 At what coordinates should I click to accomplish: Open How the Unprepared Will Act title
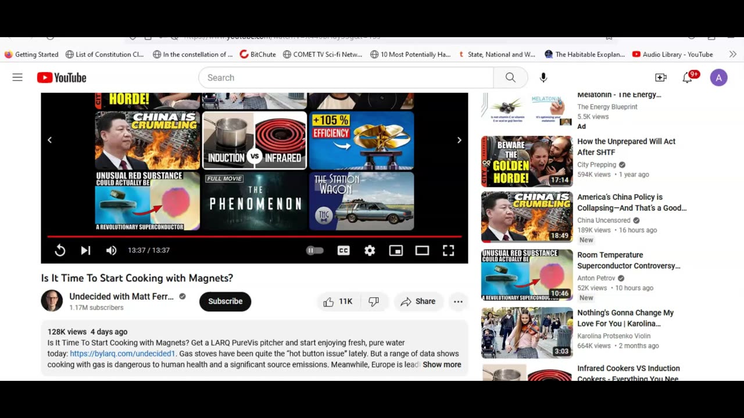626,147
